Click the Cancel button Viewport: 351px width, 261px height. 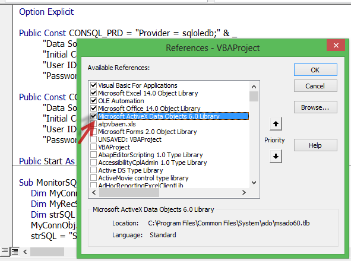coord(315,86)
